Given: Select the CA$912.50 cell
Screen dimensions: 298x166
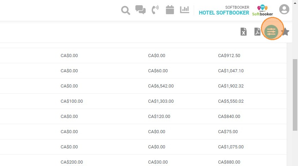Looking at the screenshot, I should [229, 56].
